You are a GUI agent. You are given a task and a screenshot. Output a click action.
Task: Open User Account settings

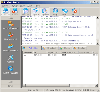point(11,36)
